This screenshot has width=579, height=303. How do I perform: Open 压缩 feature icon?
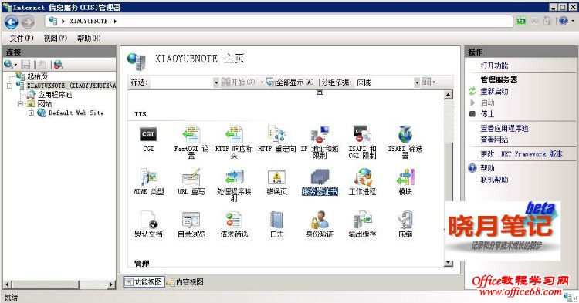pyautogui.click(x=405, y=220)
